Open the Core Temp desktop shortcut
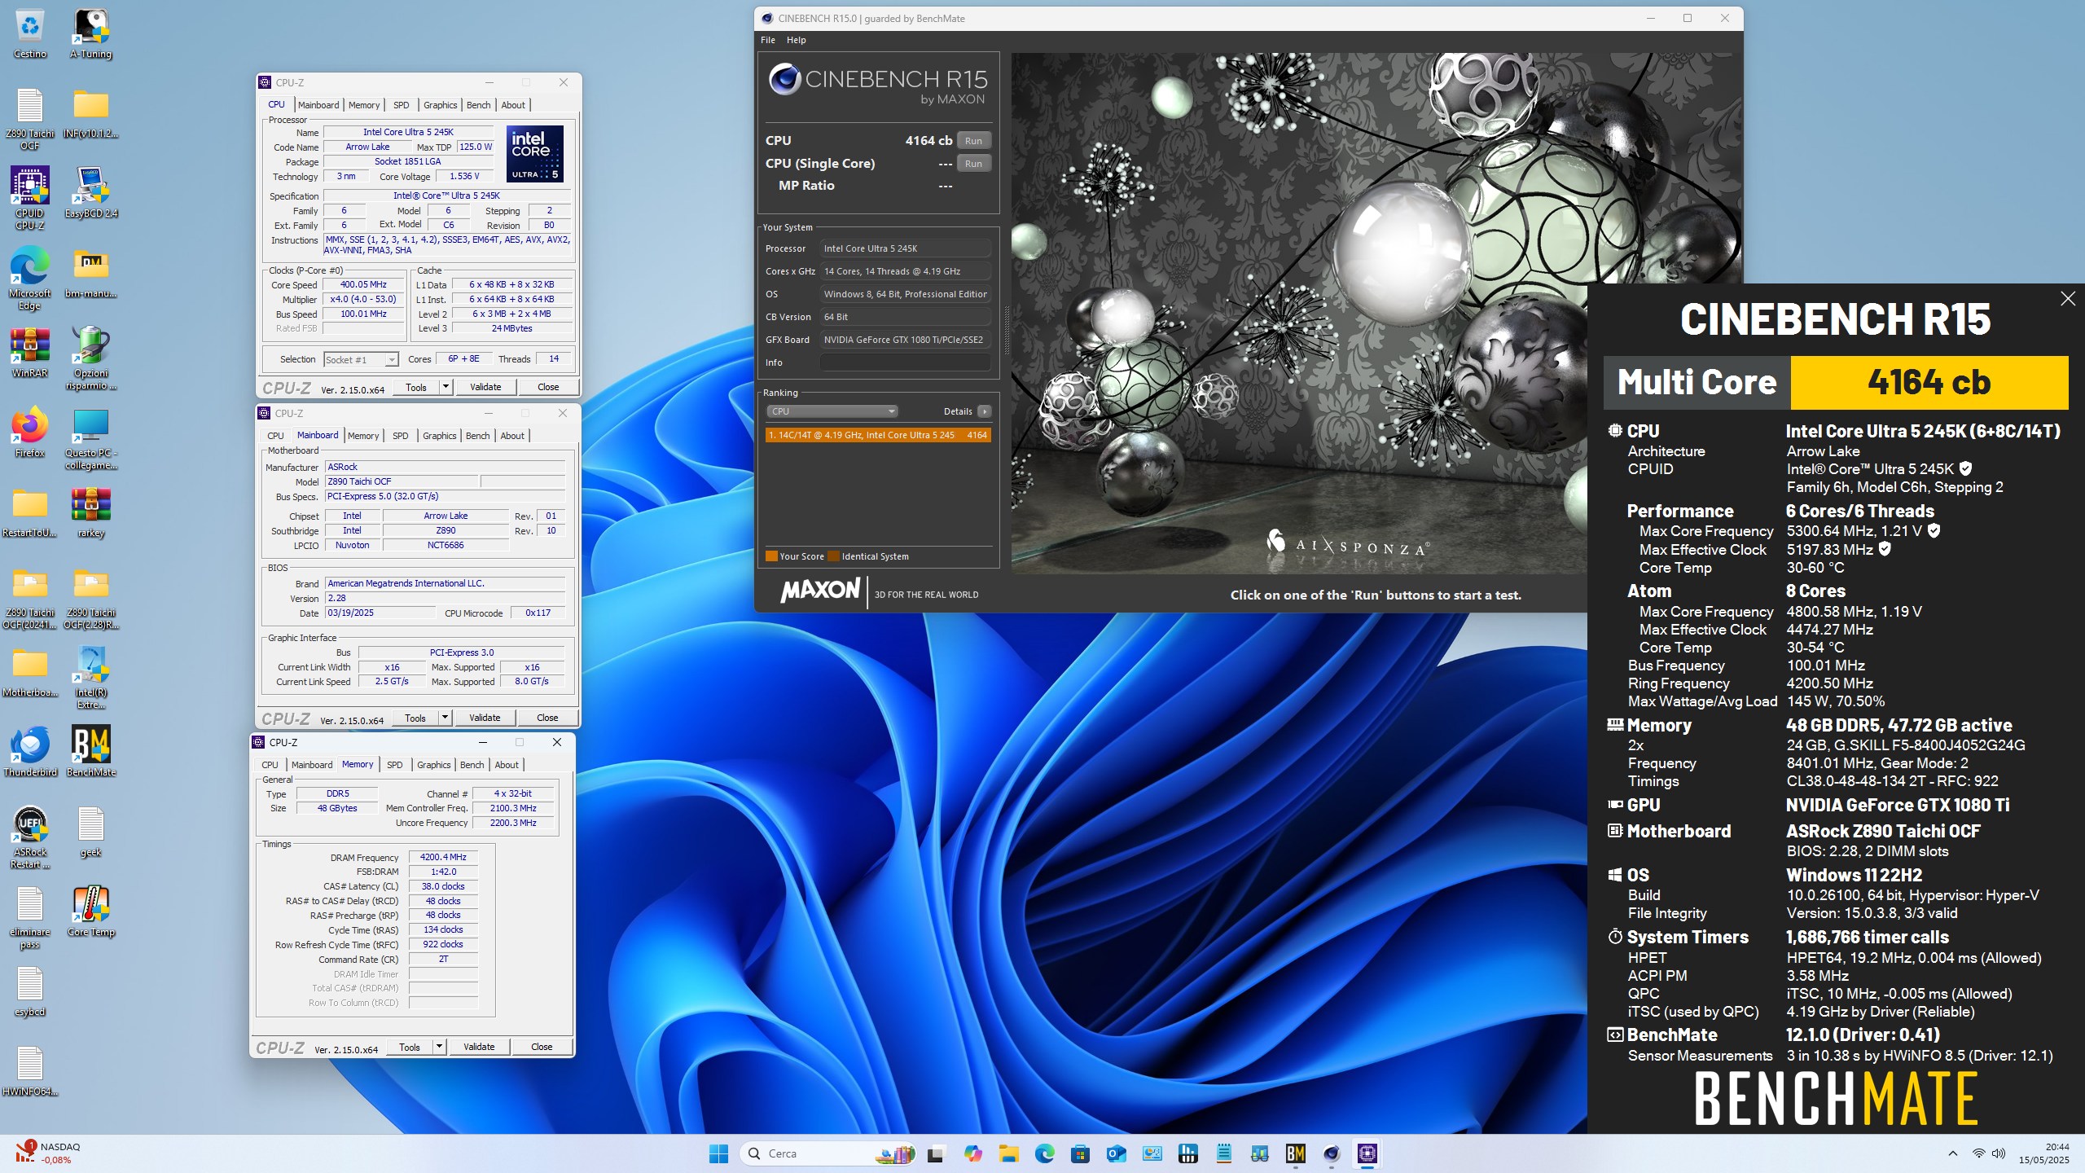The height and width of the screenshot is (1173, 2085). pos(91,912)
